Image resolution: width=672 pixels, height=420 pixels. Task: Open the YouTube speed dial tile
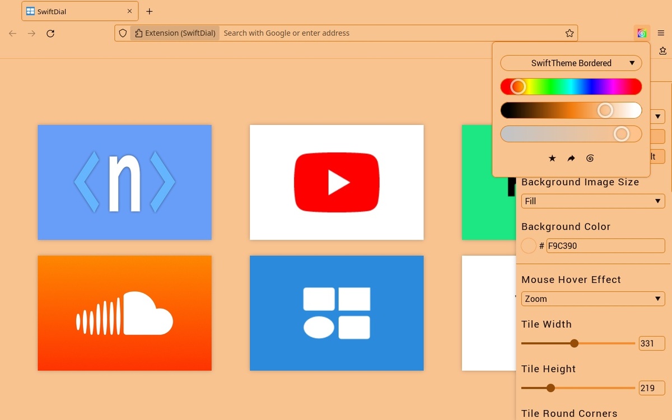click(337, 183)
